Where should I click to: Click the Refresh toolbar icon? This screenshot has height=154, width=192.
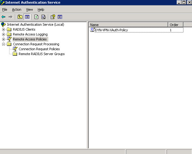tap(36, 17)
